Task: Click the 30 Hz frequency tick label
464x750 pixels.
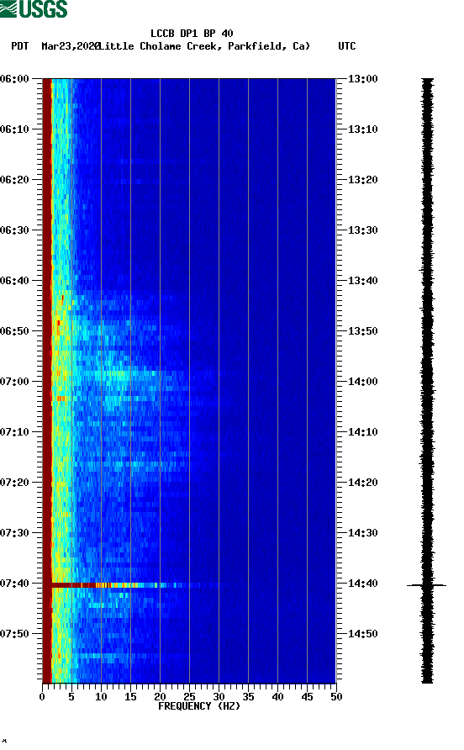Action: pyautogui.click(x=219, y=697)
